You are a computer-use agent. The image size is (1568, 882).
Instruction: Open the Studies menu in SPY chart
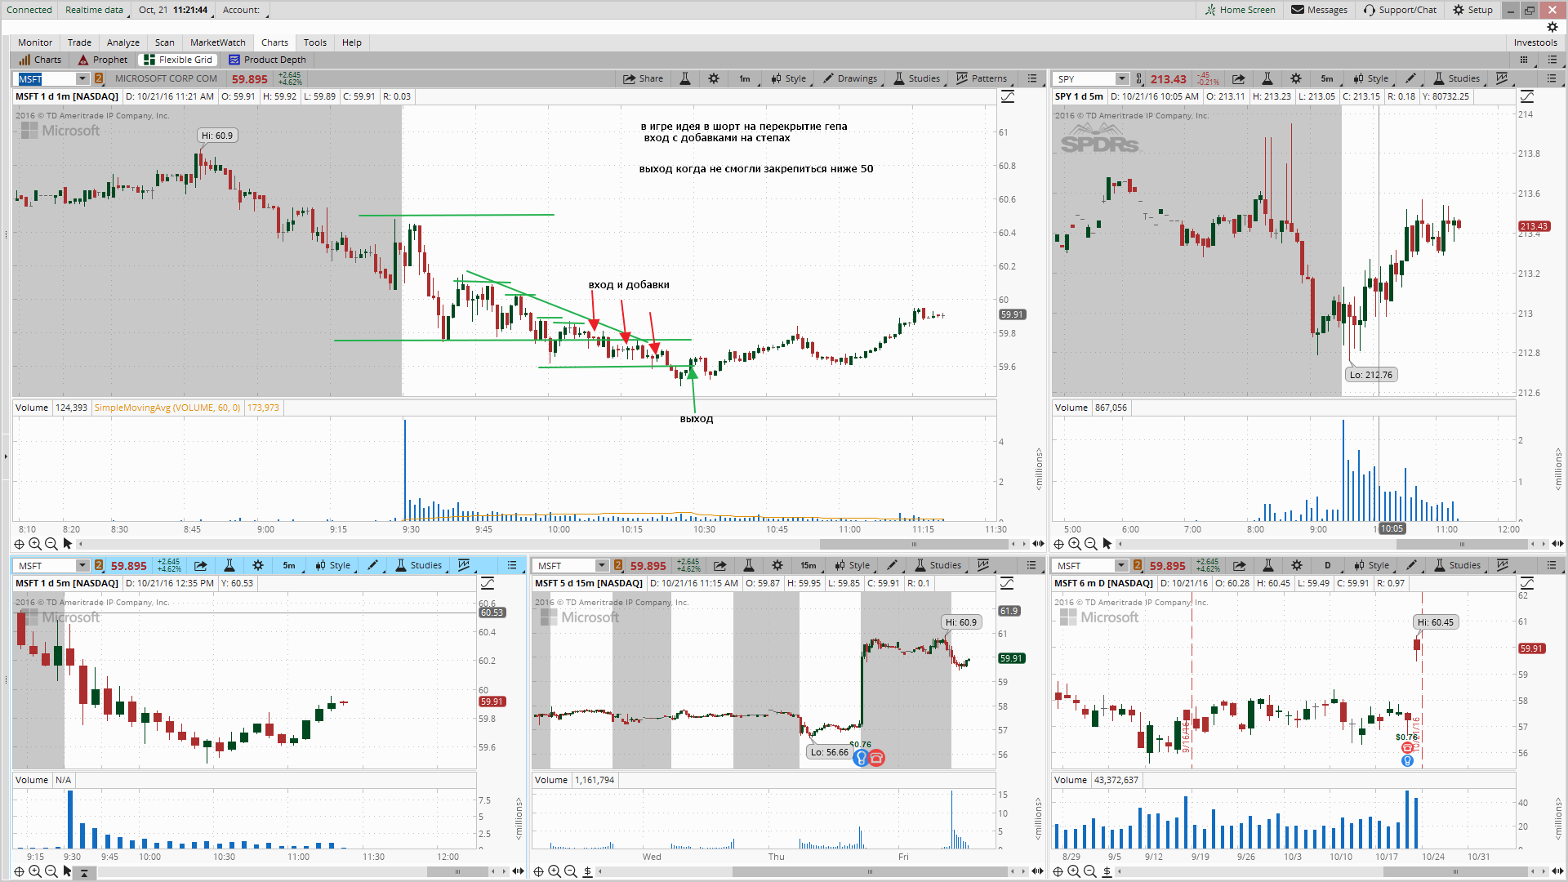(x=1457, y=79)
